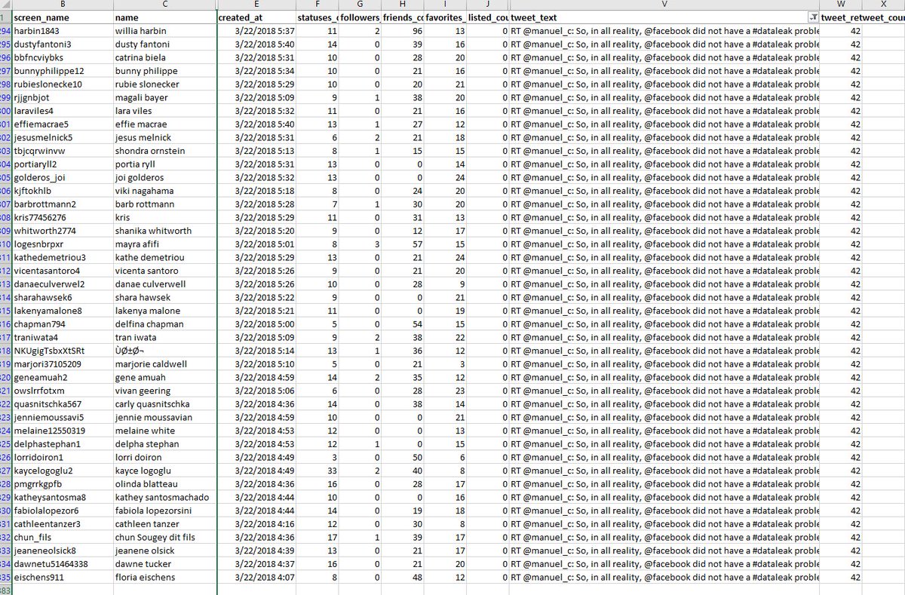Click the name cell 'fabiola lopezorsini'
905x595 pixels.
164,511
